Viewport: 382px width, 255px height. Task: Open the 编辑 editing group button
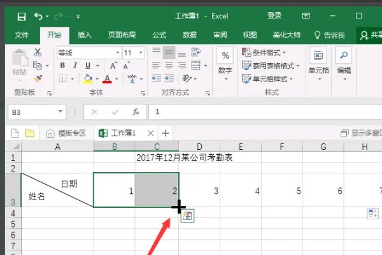click(344, 64)
